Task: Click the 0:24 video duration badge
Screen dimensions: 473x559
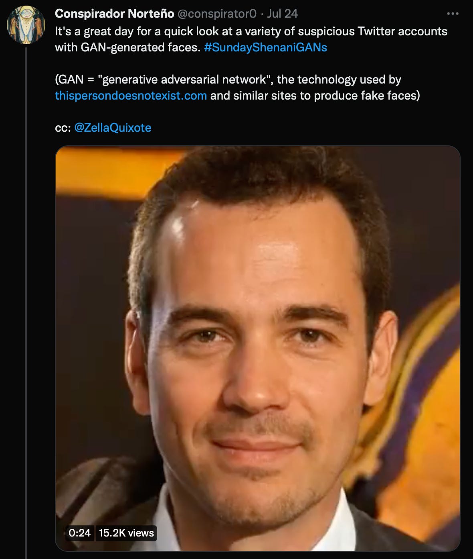Action: [79, 533]
